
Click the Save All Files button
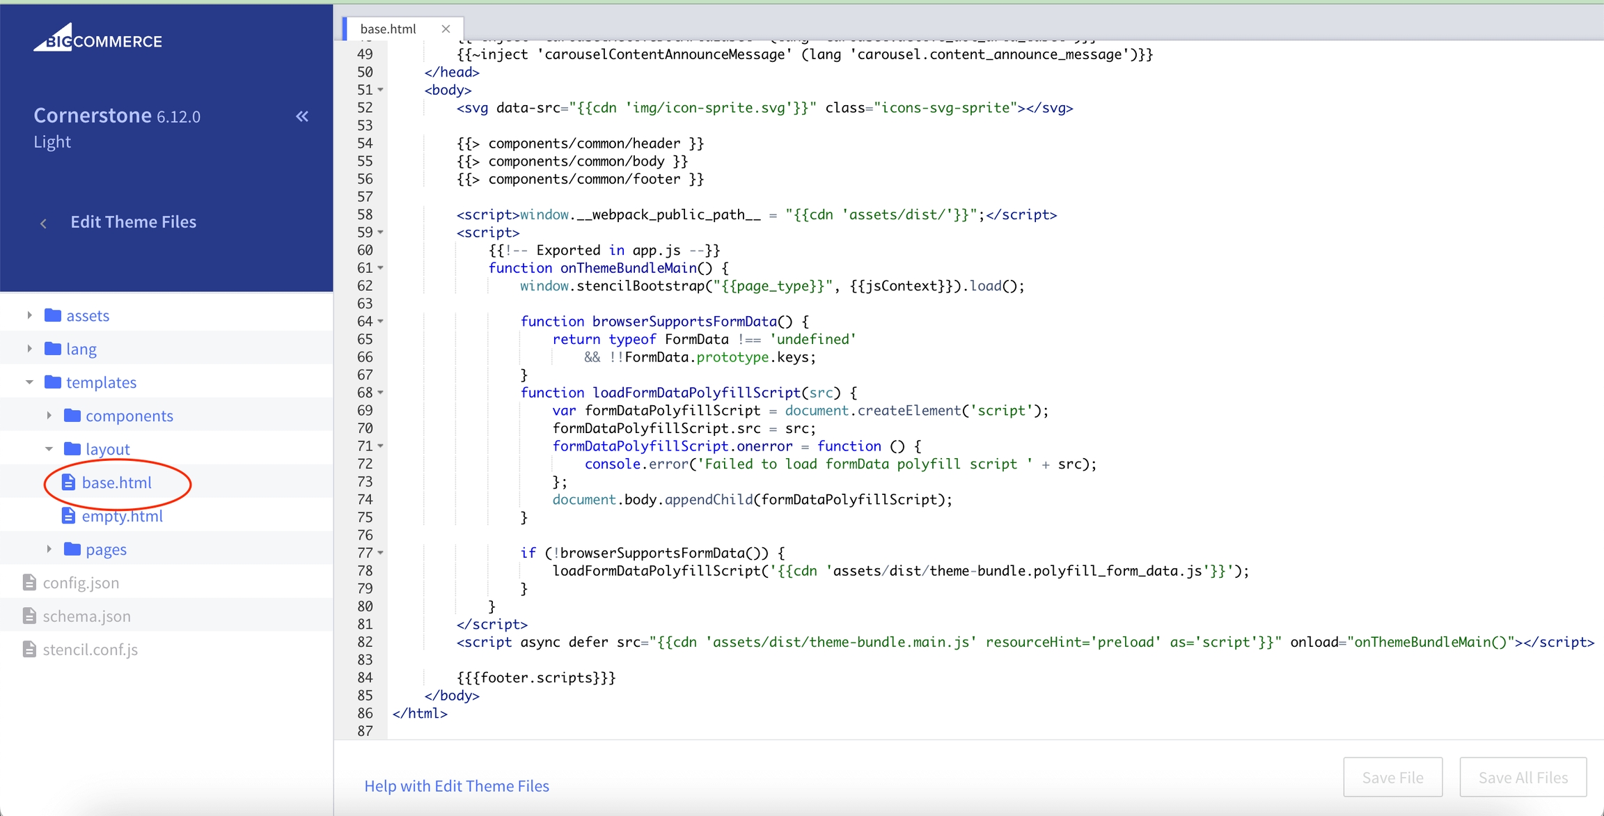pos(1523,778)
